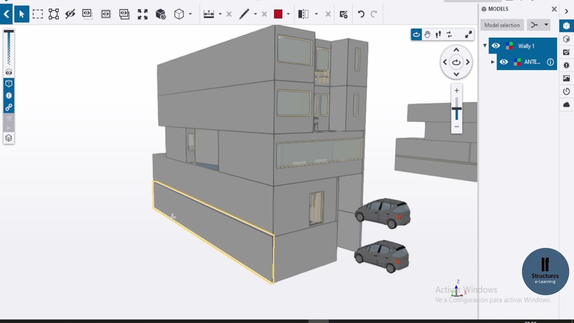574x323 pixels.
Task: Click the minus button below zoom slider
Action: (457, 127)
